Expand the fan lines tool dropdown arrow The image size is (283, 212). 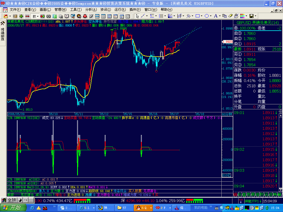pyautogui.click(x=174, y=16)
